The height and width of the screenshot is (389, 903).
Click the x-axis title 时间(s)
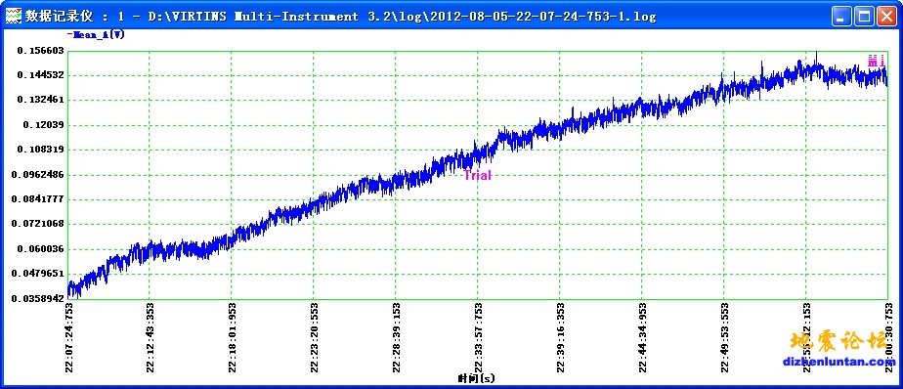tap(477, 378)
